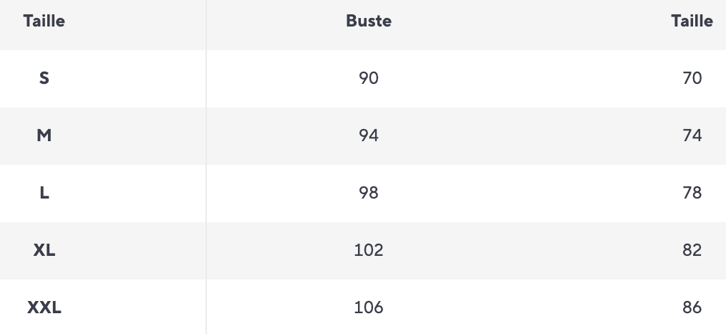Click the bust value 102
The image size is (726, 334).
click(369, 250)
